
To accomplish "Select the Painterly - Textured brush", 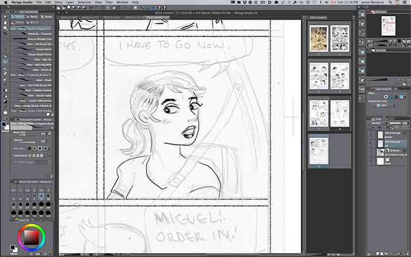I will (32, 34).
